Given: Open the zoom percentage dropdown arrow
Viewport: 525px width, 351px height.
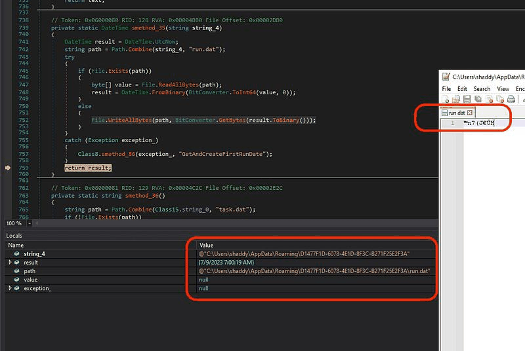Looking at the screenshot, I should pyautogui.click(x=30, y=223).
